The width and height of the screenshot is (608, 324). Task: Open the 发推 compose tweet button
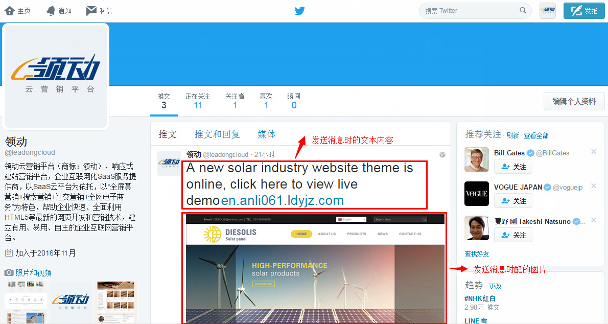[584, 10]
